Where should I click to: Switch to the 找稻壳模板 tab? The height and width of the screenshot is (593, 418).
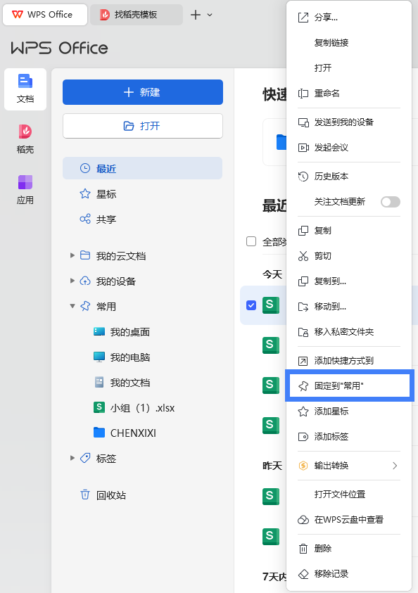pyautogui.click(x=137, y=15)
